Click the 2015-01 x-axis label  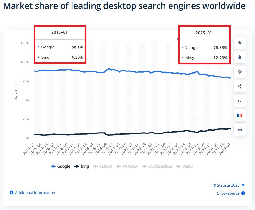(29, 149)
